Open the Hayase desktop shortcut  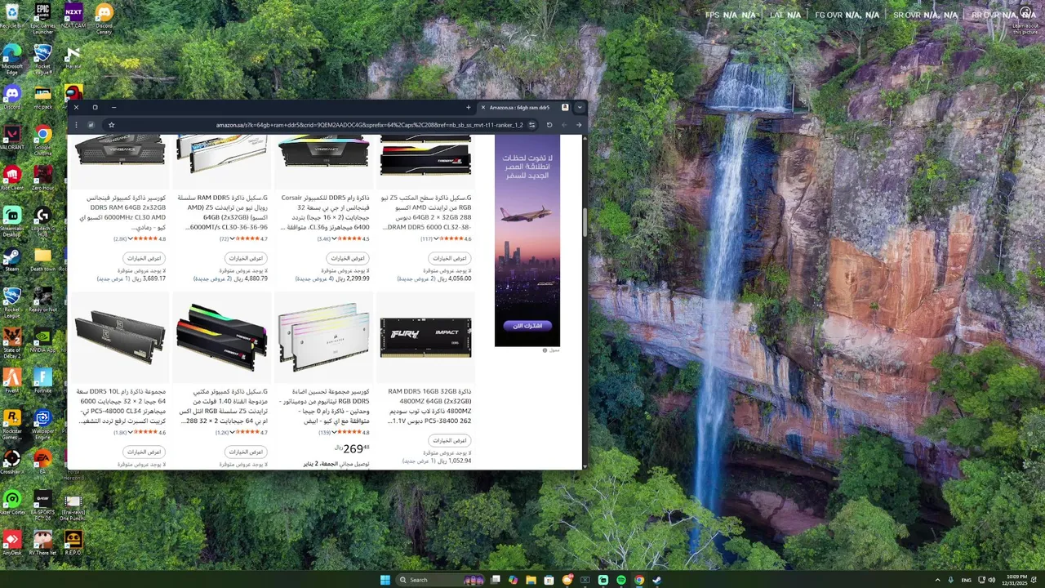point(73,57)
